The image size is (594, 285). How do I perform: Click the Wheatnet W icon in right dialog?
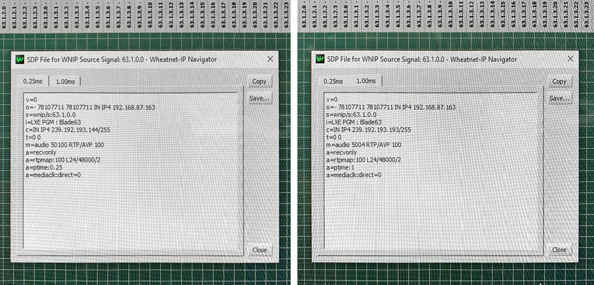tap(320, 59)
